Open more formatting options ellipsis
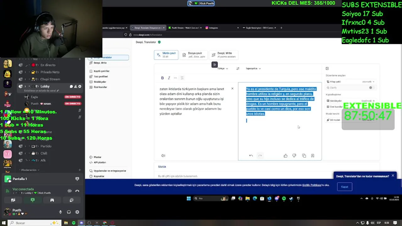402x226 pixels. point(175,78)
